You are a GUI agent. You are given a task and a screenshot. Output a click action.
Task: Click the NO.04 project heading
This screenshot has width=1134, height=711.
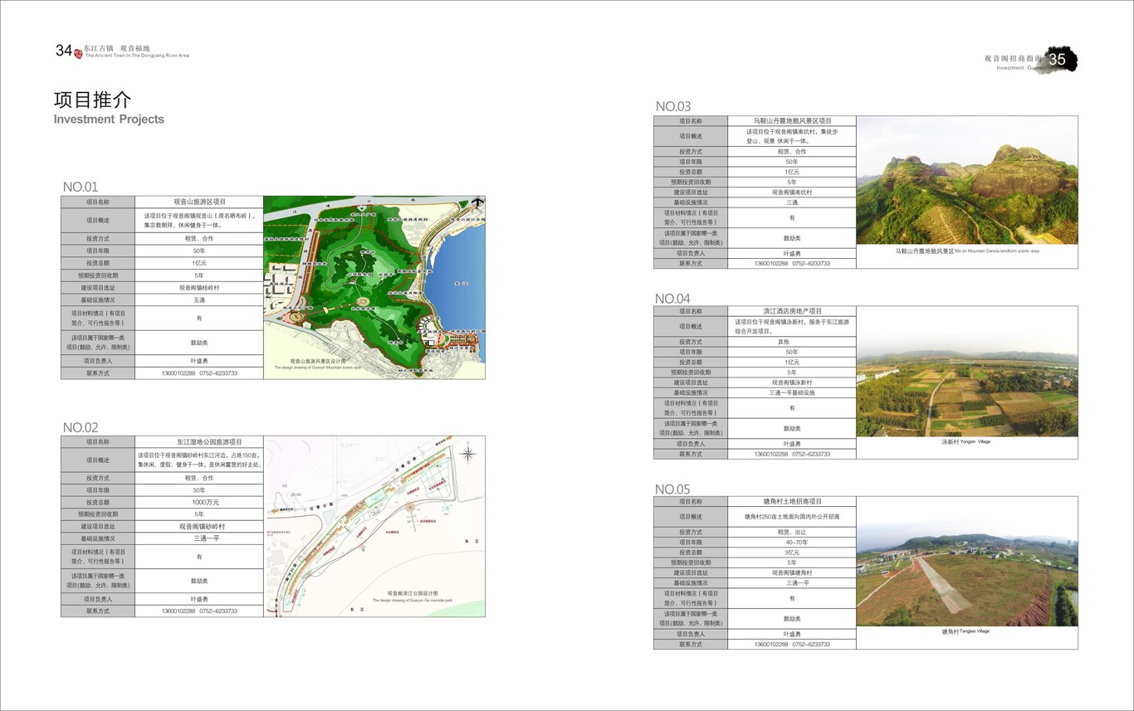[x=673, y=299]
